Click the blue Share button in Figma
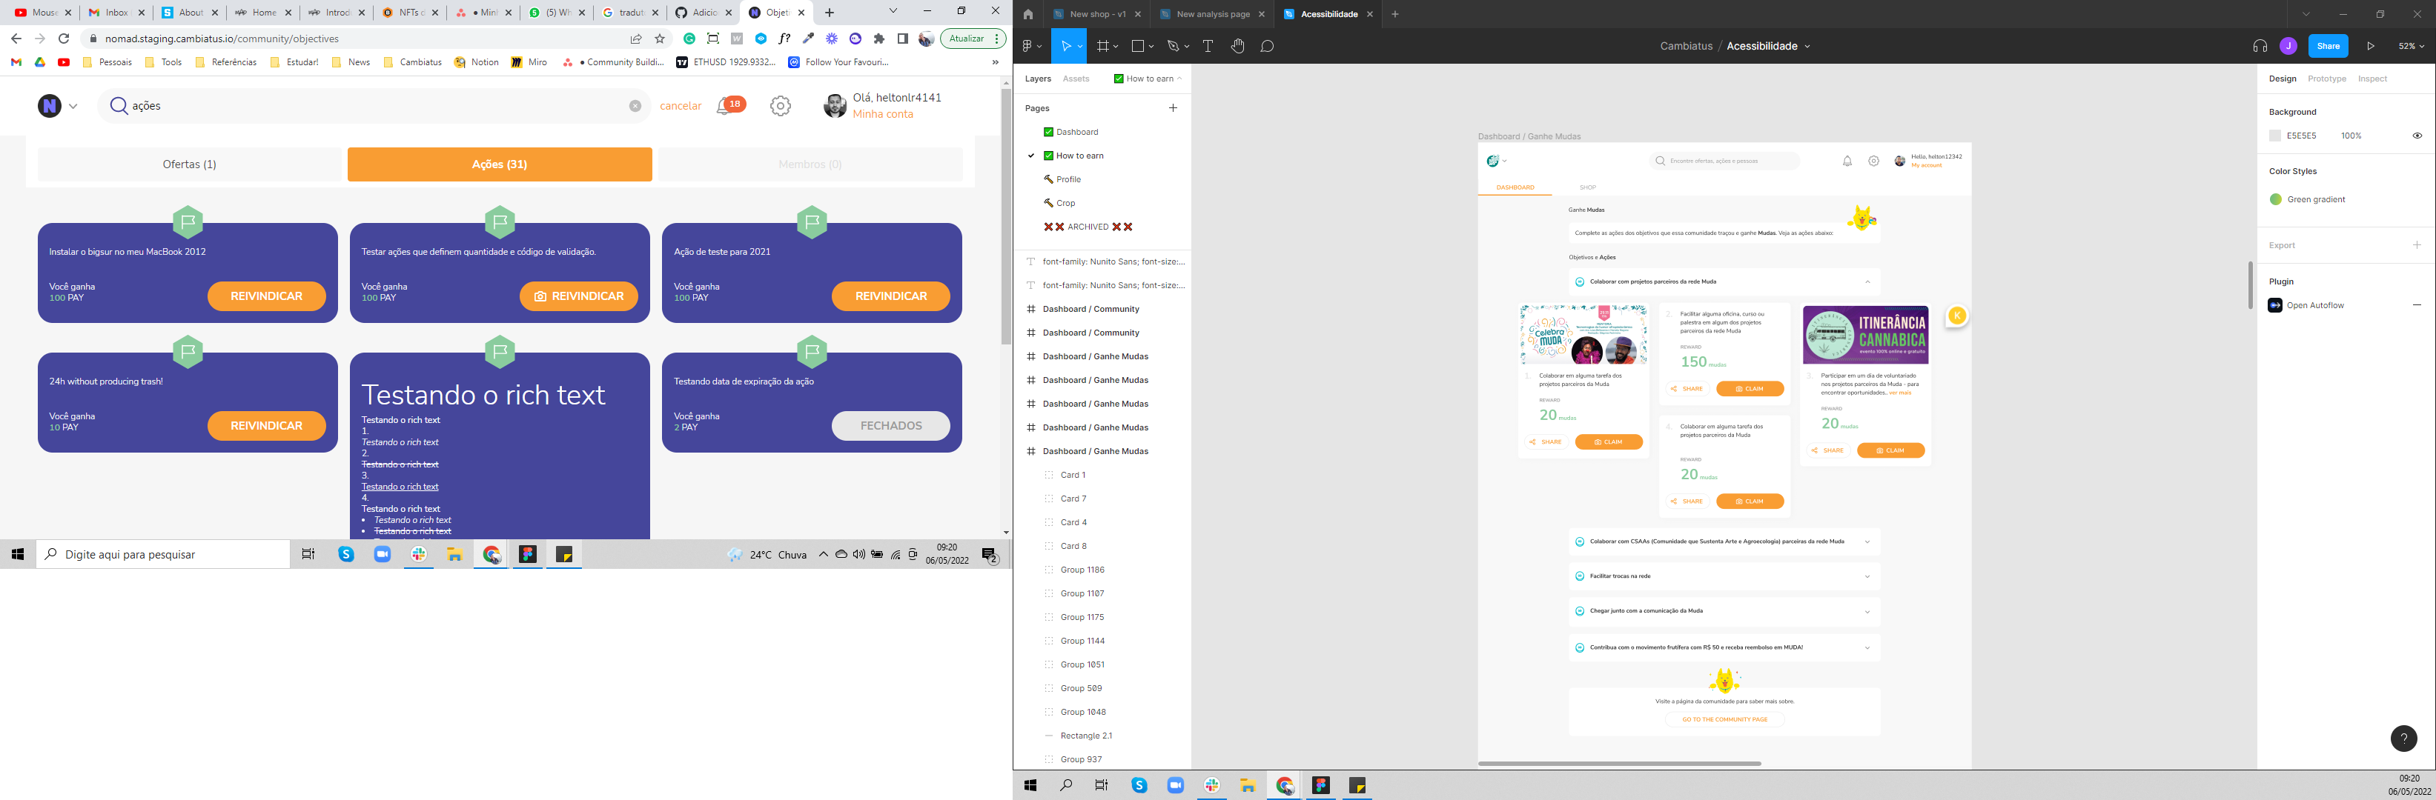The height and width of the screenshot is (800, 2436). tap(2329, 45)
